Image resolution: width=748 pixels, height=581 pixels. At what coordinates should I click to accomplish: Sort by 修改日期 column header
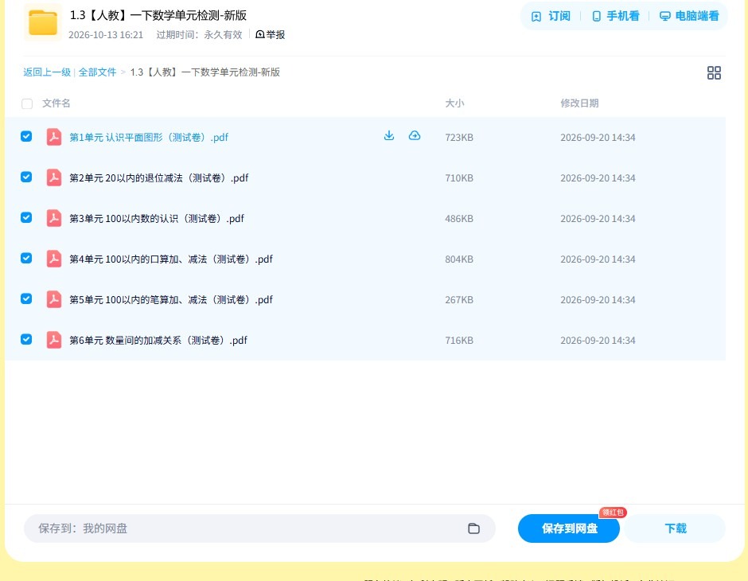(579, 103)
